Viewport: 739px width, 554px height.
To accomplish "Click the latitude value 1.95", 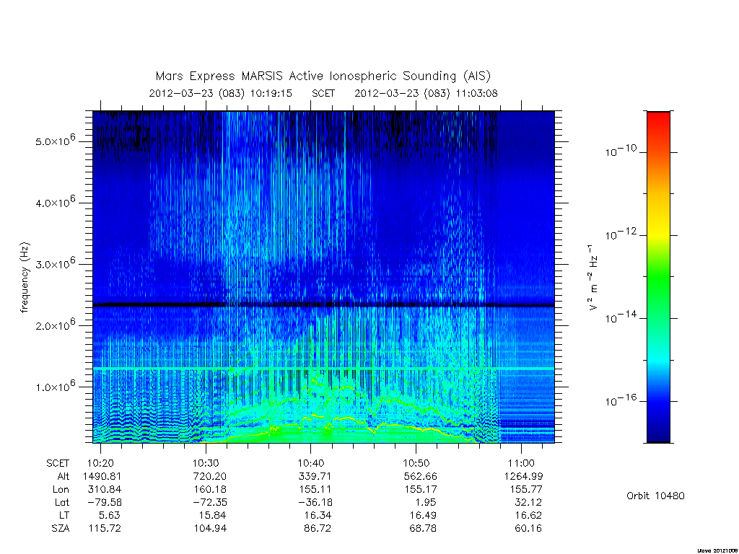I will point(426,502).
